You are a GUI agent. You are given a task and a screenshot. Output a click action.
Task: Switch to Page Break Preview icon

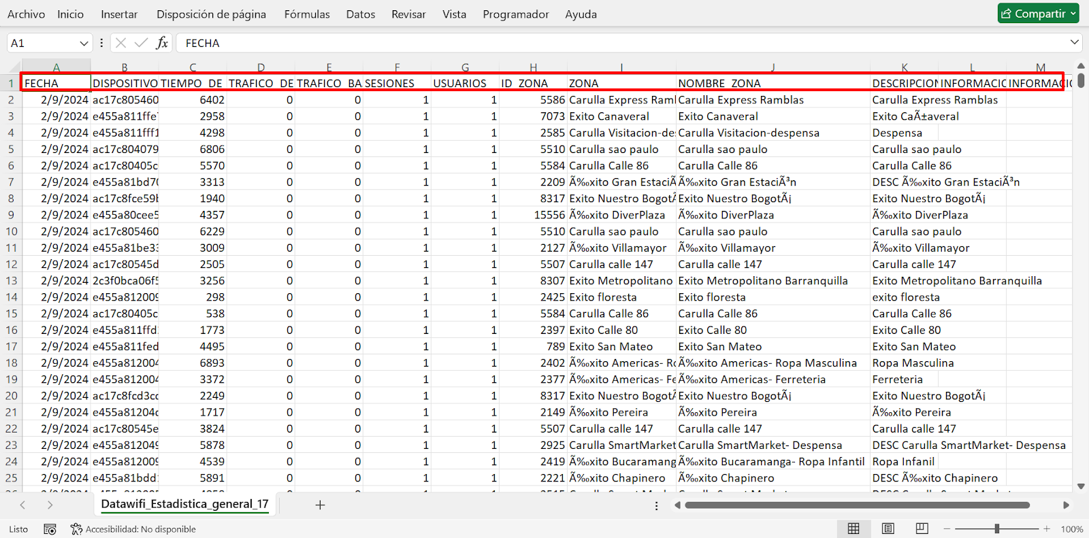coord(922,528)
